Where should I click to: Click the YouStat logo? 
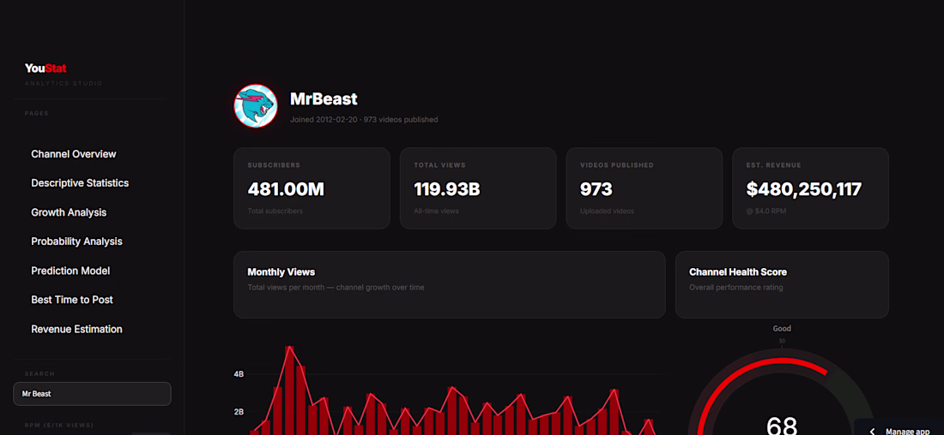point(45,69)
